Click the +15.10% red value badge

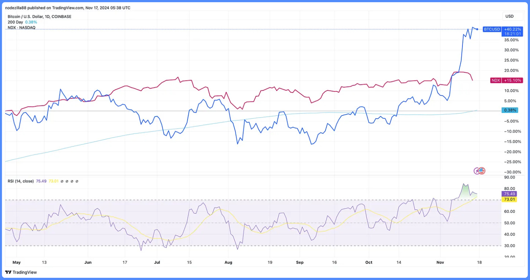click(513, 80)
